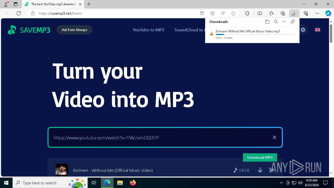Click the Eminem Without Me title
The height and width of the screenshot is (188, 334).
click(113, 170)
